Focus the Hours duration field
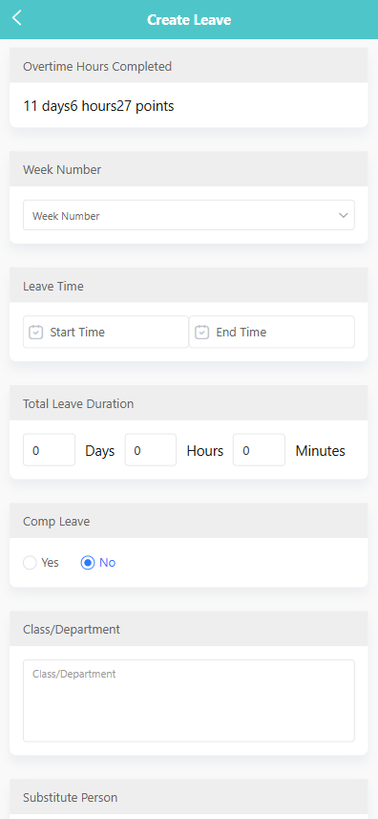The image size is (378, 819). (x=151, y=450)
